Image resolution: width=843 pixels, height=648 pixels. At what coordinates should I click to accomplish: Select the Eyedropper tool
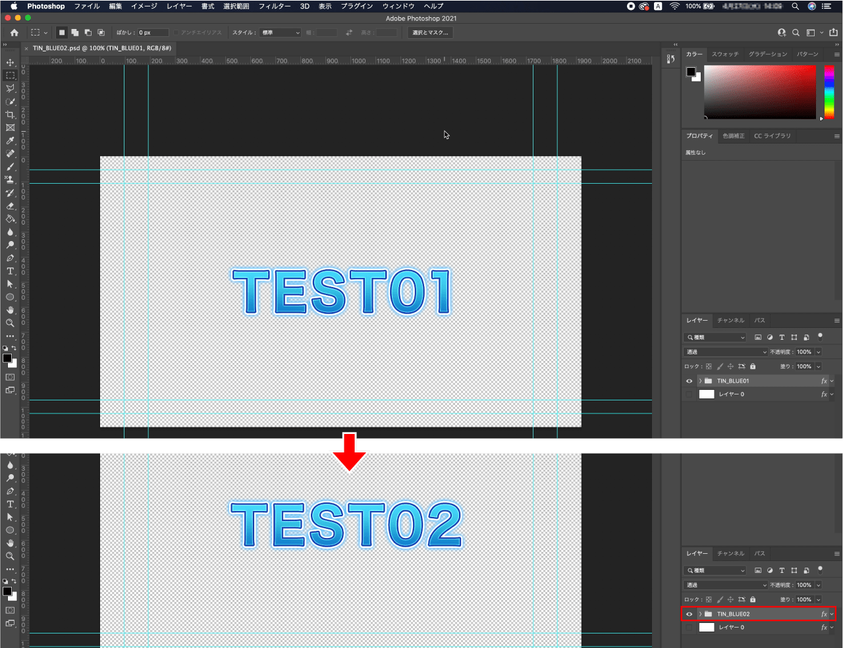(x=10, y=141)
